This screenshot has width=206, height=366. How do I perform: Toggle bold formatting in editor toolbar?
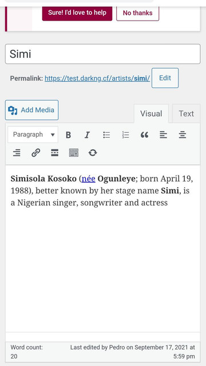click(x=68, y=135)
